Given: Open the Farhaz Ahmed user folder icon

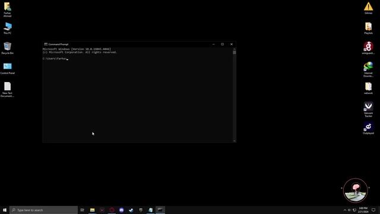Looking at the screenshot, I should coord(7,10).
